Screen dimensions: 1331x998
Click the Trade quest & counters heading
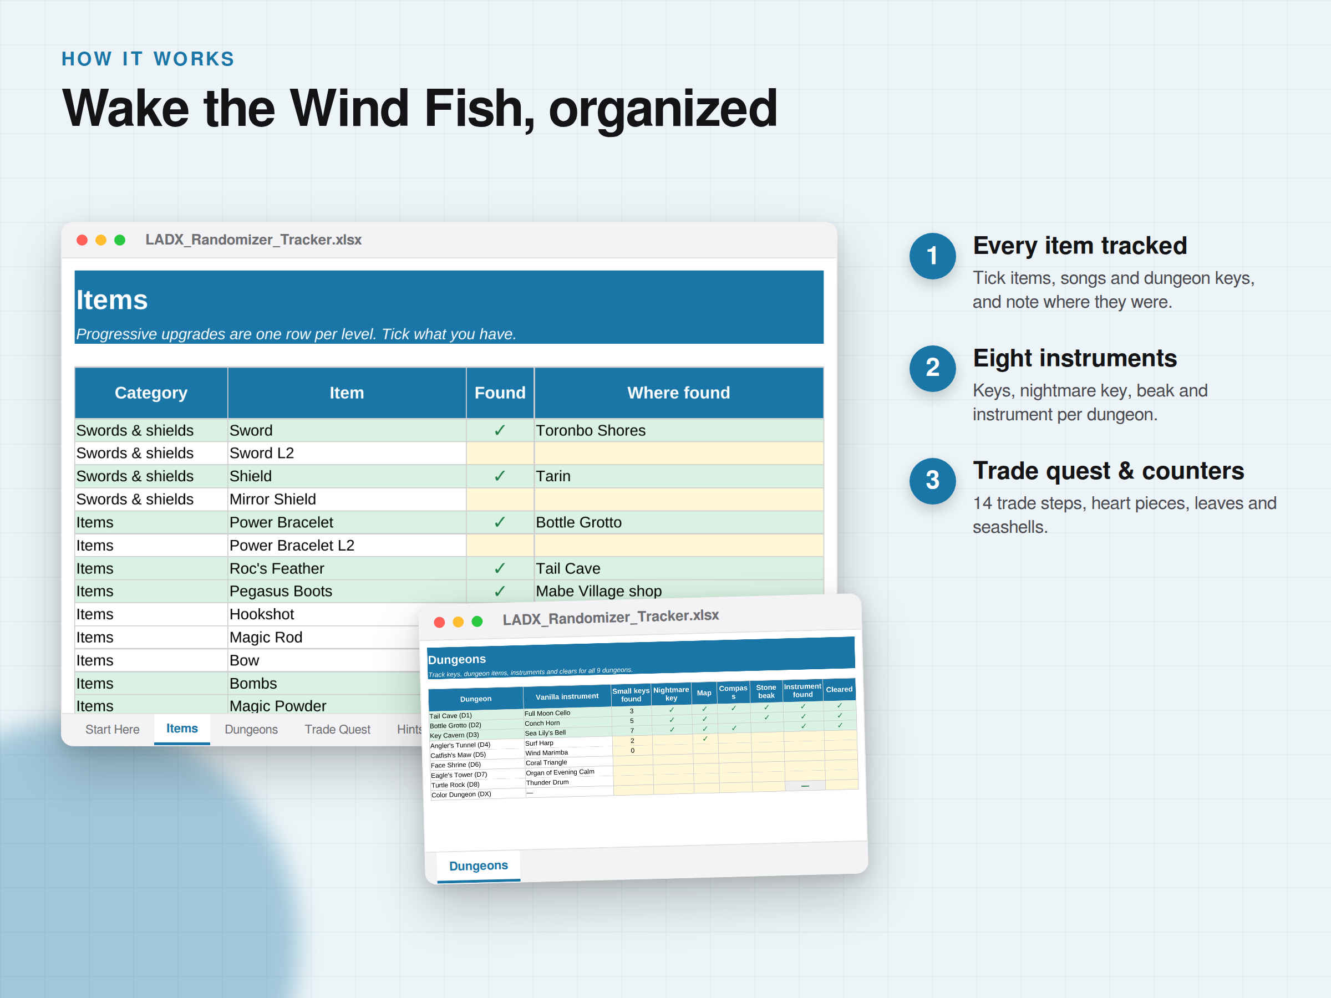pyautogui.click(x=1109, y=471)
